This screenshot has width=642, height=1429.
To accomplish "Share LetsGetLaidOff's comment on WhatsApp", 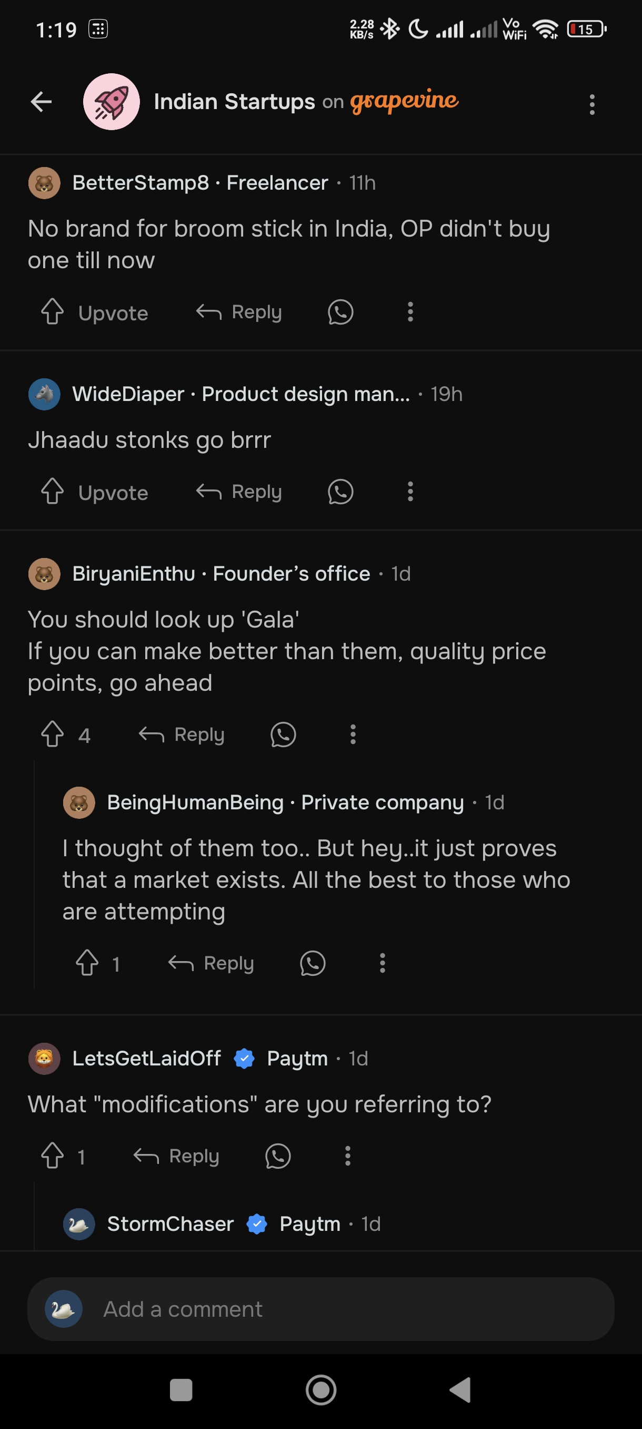I will 277,1157.
